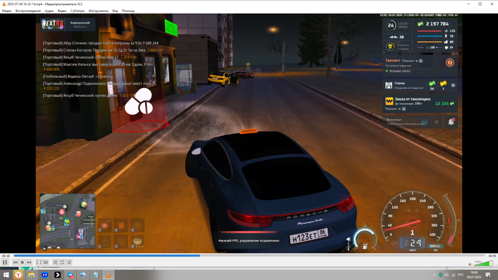Click the Вадюха Лютый global chat message
Viewport: 498px width, 280px height.
coord(78,76)
